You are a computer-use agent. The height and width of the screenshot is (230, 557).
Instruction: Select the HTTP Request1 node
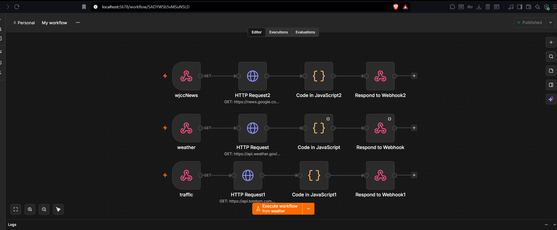click(248, 175)
